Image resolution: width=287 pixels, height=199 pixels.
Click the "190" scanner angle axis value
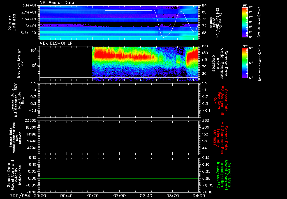point(205,46)
